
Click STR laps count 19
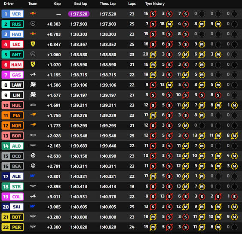(132, 186)
